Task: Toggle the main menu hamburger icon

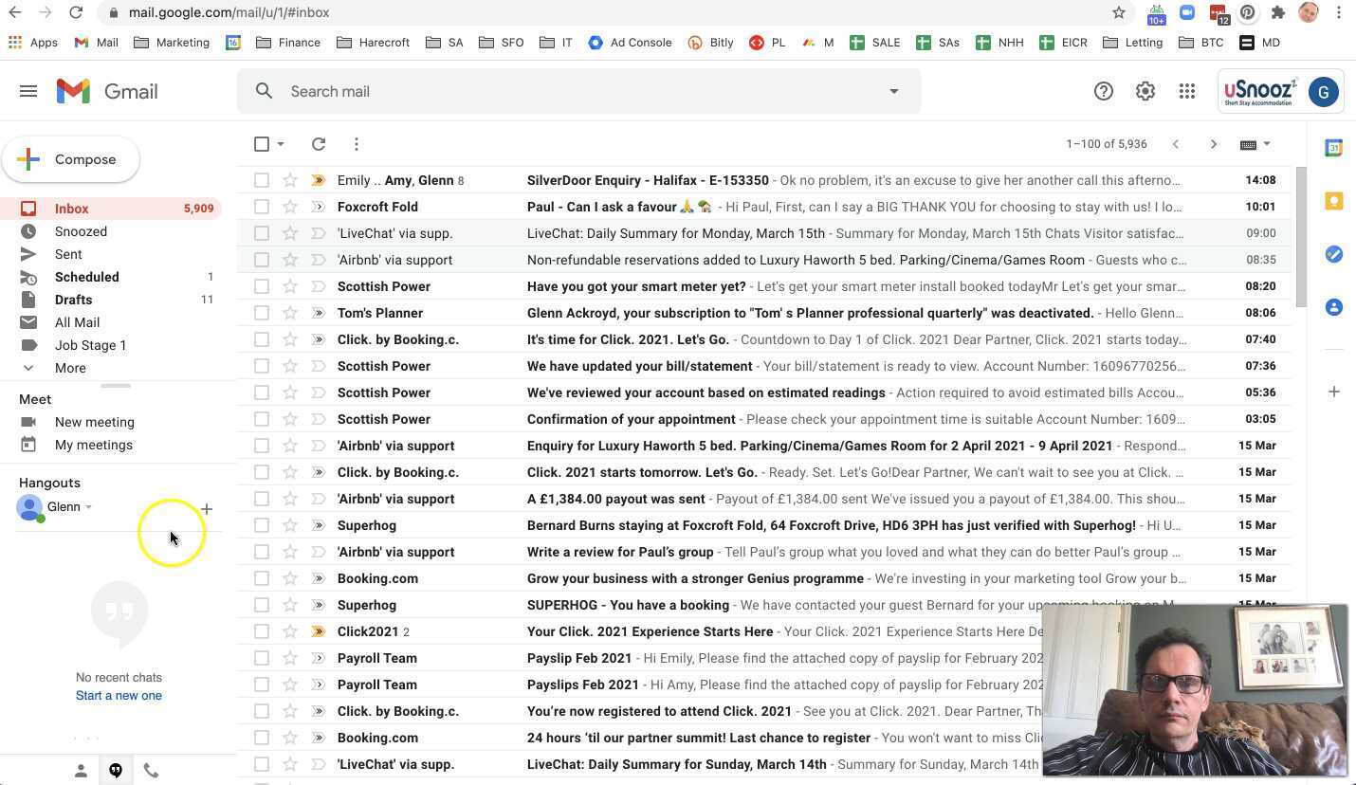Action: (28, 91)
